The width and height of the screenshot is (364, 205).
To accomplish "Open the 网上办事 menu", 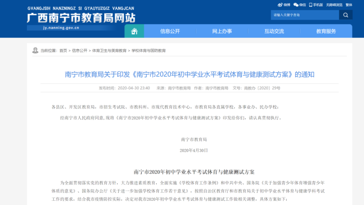I will 222,31.
